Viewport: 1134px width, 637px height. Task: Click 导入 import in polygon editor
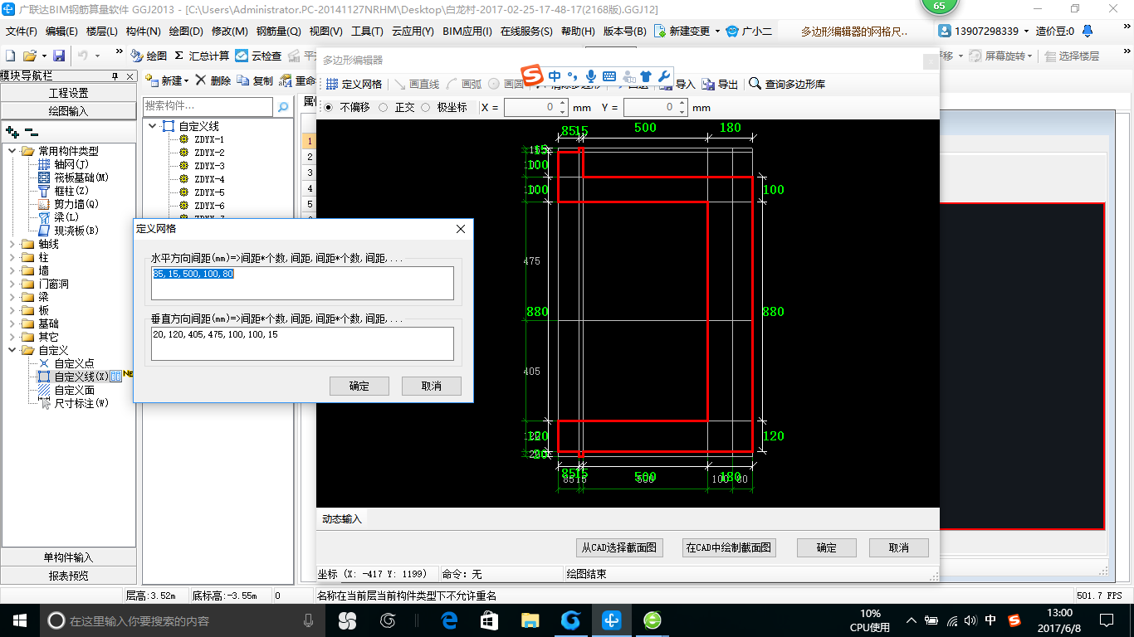677,84
